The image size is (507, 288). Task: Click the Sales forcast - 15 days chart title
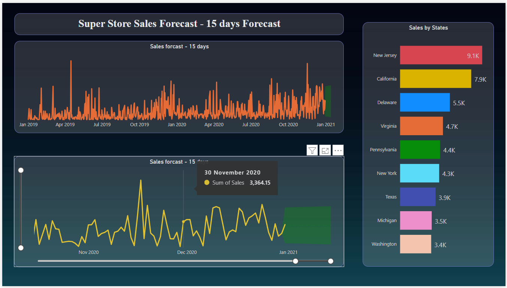pyautogui.click(x=179, y=46)
